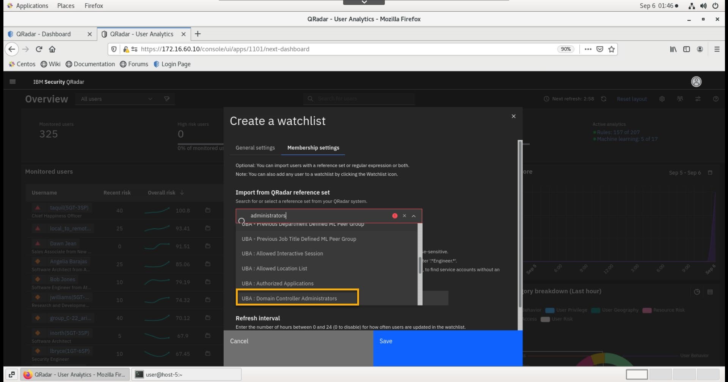Click the clock icon in category breakdown
728x382 pixels.
[x=697, y=292]
